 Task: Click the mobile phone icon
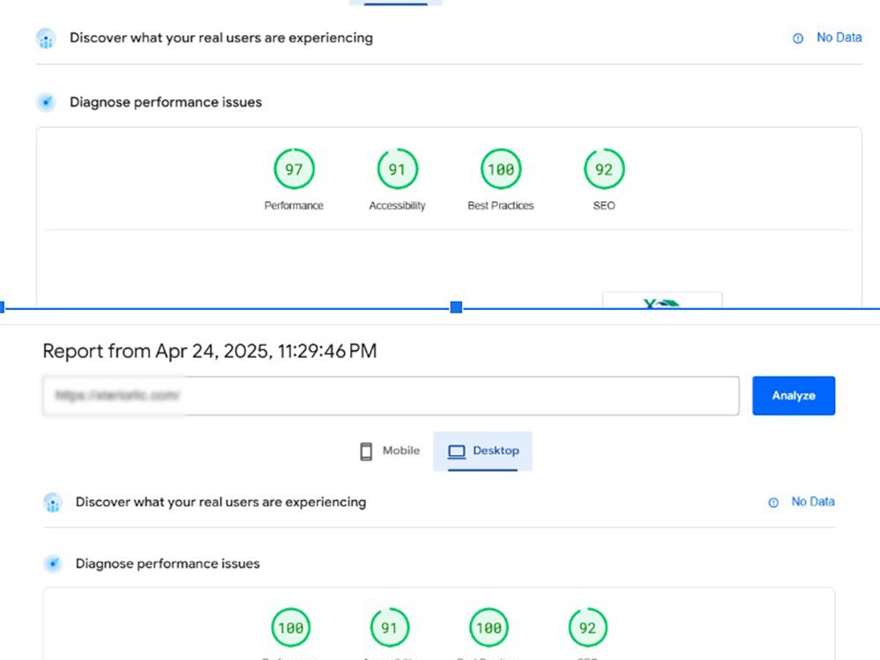tap(366, 451)
